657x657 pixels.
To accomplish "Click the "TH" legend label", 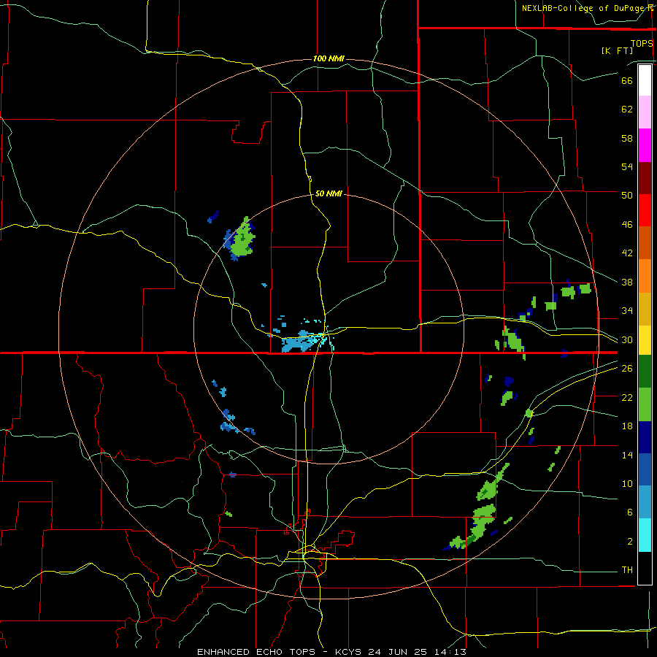I will [627, 570].
